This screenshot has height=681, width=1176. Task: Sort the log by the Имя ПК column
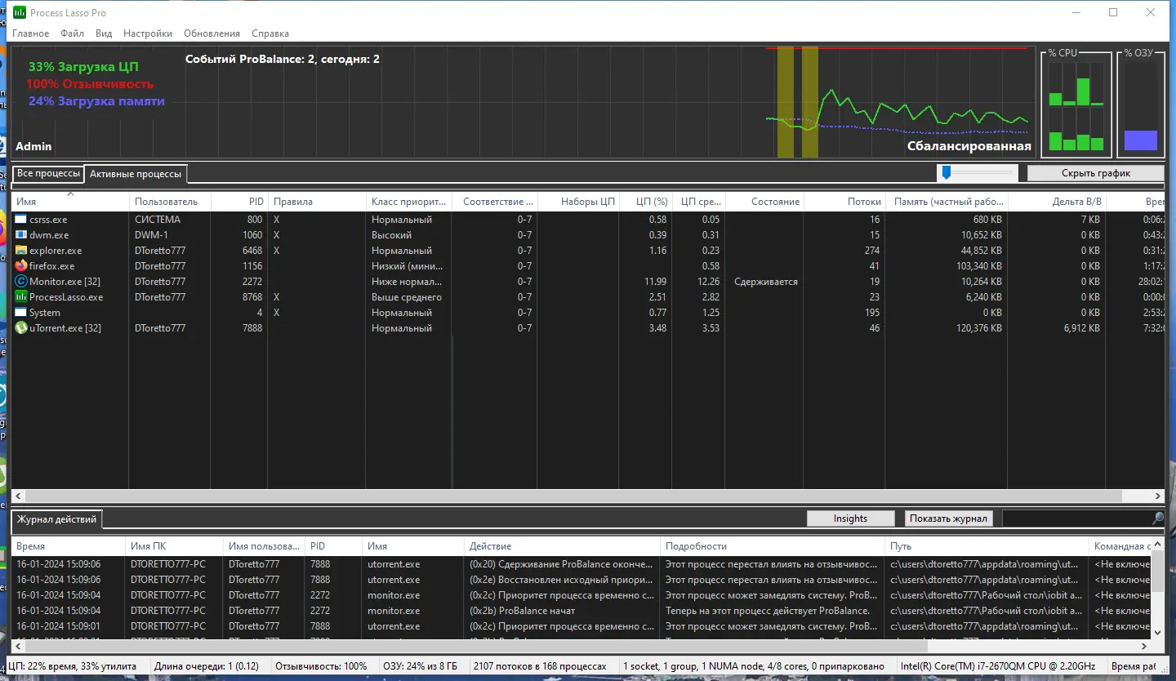(x=175, y=546)
